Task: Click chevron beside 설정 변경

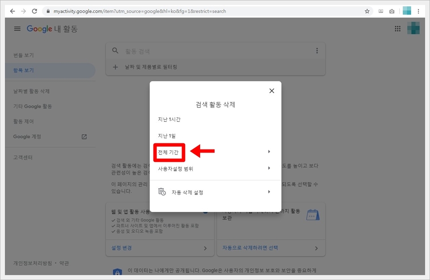Action: [x=206, y=248]
